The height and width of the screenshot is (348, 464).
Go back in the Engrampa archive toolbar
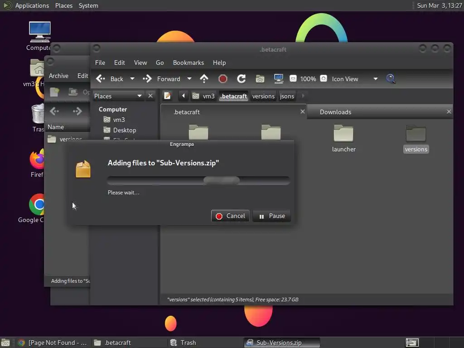click(54, 111)
